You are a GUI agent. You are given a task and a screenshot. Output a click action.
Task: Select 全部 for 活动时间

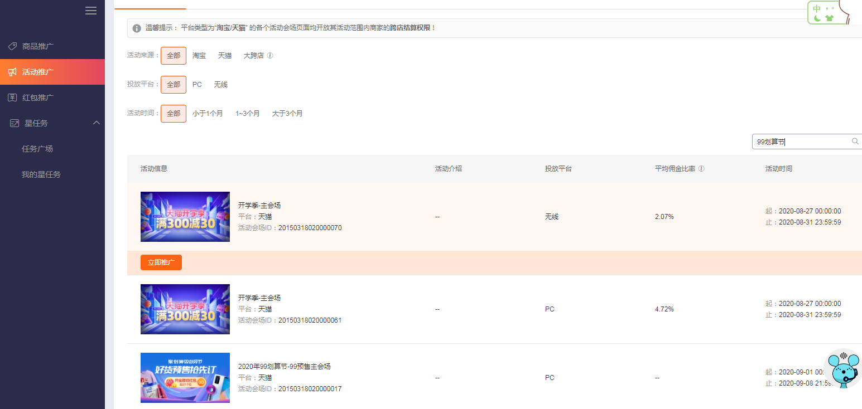point(174,114)
